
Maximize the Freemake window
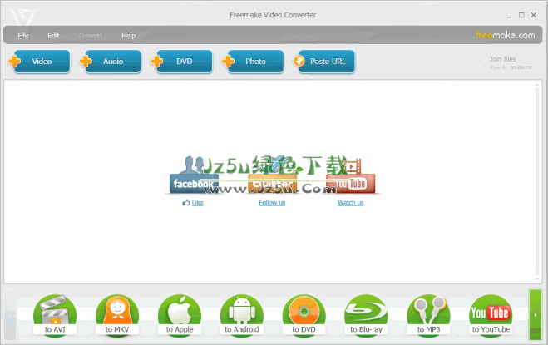(x=521, y=15)
